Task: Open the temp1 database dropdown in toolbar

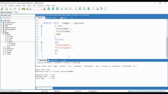Action: [41, 9]
